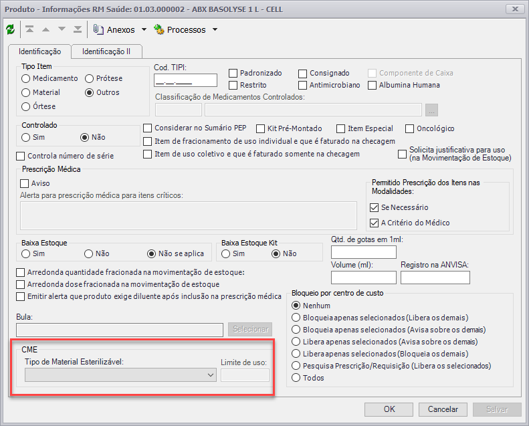Click the Cancelar button
Image resolution: width=529 pixels, height=426 pixels.
click(443, 409)
